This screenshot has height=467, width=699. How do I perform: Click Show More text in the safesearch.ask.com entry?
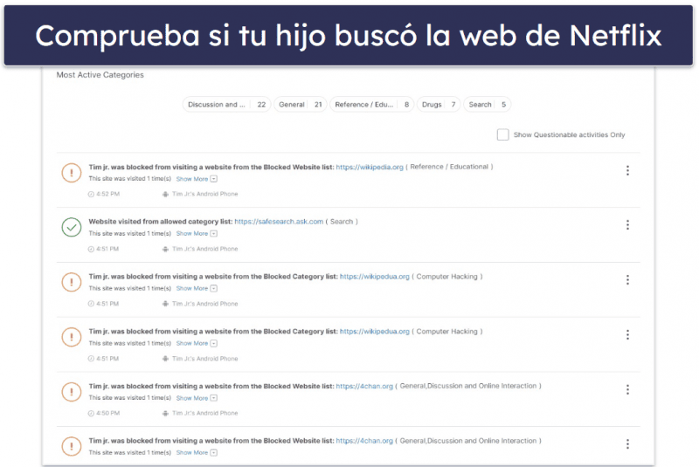(192, 234)
